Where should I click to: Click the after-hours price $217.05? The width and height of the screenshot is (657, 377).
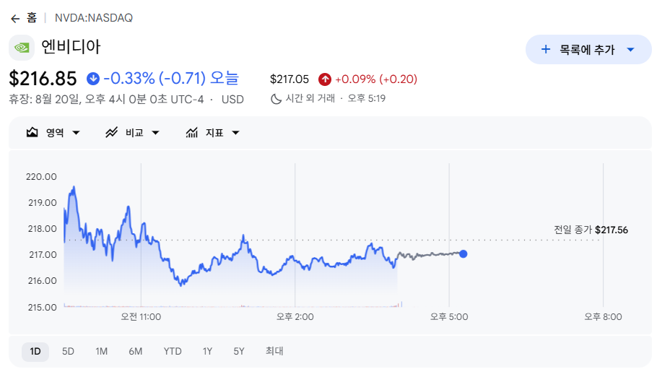[290, 79]
